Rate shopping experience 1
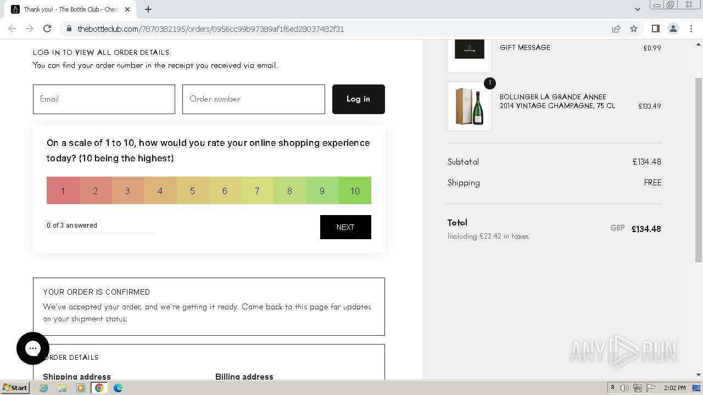 click(63, 190)
